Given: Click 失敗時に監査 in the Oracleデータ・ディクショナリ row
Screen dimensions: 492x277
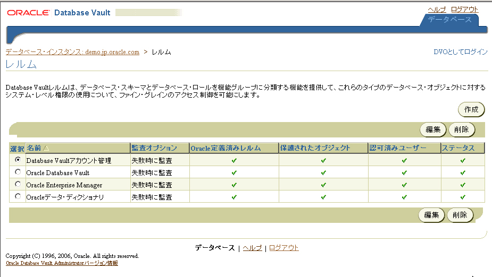Looking at the screenshot, I should (152, 197).
